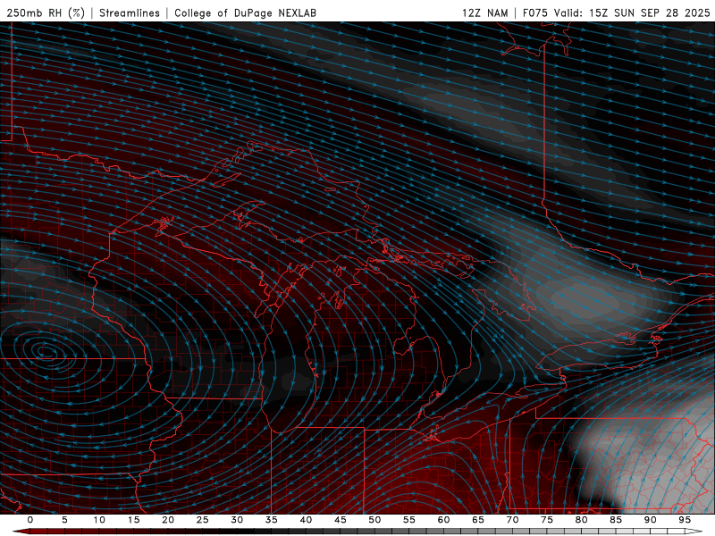This screenshot has width=715, height=536.
Task: Select the 5 tick label on the RH scale
Action: click(64, 520)
